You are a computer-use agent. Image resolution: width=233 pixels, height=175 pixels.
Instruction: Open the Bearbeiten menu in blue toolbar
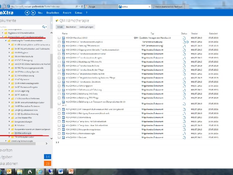point(53,13)
